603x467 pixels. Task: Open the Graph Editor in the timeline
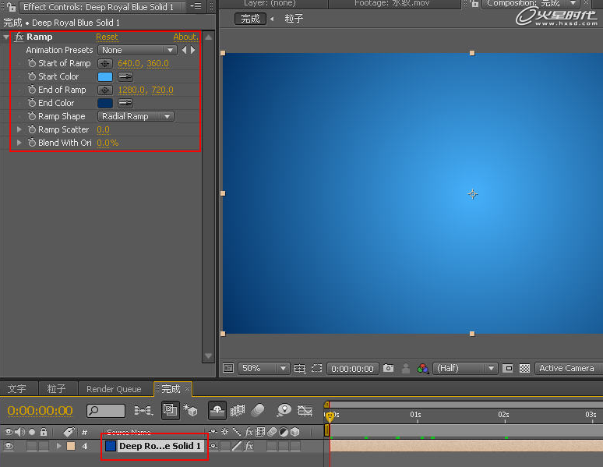click(x=305, y=410)
